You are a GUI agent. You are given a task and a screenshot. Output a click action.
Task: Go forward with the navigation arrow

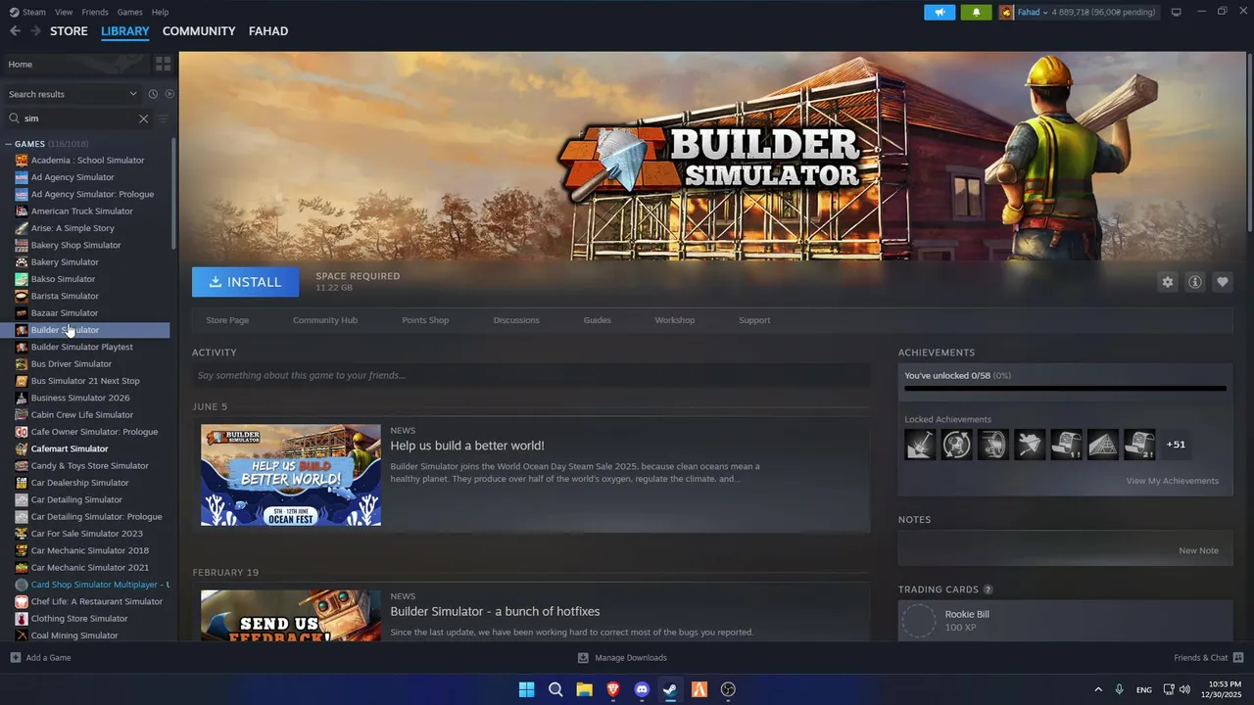36,31
